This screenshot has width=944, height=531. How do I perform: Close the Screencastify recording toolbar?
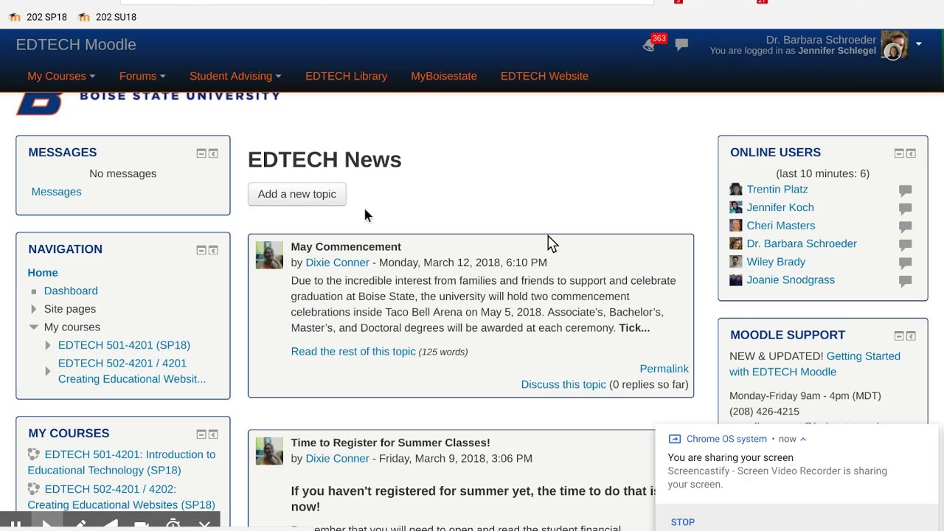[204, 524]
